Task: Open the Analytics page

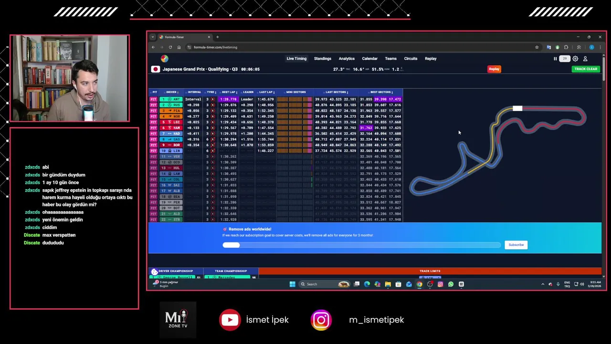Action: tap(347, 59)
